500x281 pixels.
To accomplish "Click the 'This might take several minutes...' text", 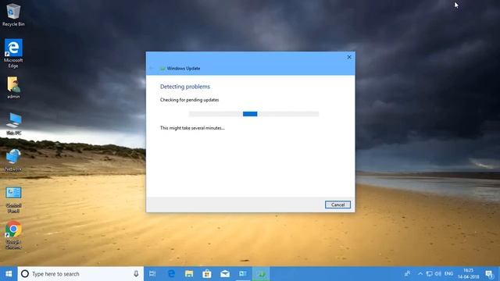I will [192, 128].
